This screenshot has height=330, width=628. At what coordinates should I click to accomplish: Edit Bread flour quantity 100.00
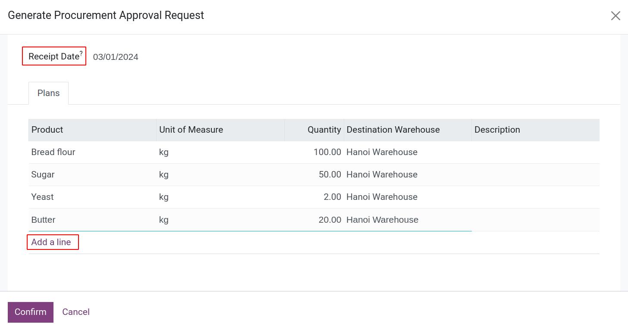(x=327, y=152)
